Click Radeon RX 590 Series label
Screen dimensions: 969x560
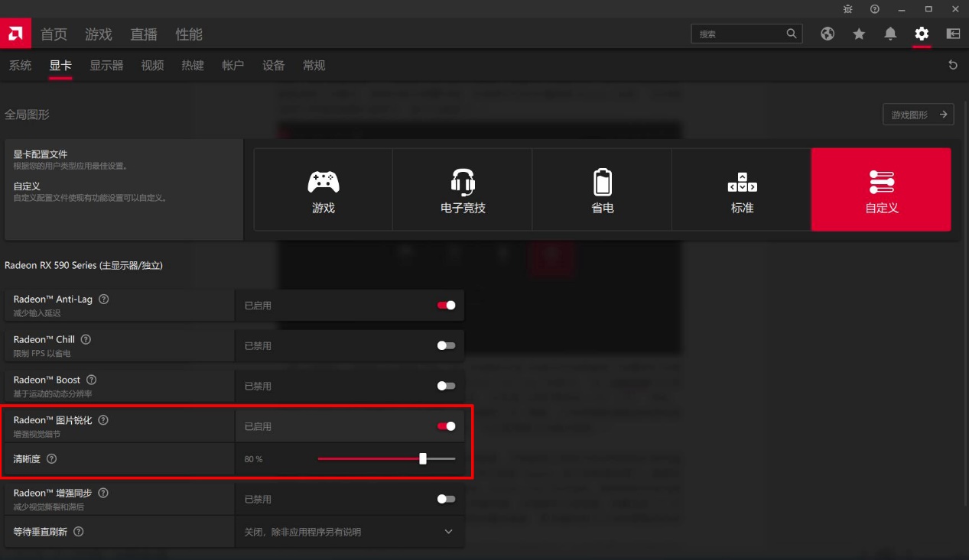(83, 265)
